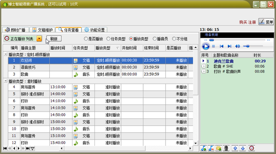Skip to previous track in player
Image resolution: width=276 pixels, height=154 pixels.
[221, 46]
